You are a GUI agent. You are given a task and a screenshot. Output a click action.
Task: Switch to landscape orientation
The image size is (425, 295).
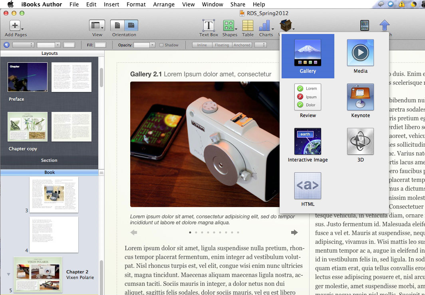coord(131,26)
